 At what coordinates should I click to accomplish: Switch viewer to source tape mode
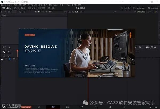[x=73, y=12]
